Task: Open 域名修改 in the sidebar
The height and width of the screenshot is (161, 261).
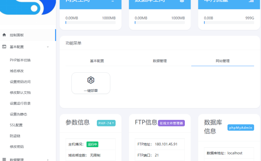Action: point(17,71)
